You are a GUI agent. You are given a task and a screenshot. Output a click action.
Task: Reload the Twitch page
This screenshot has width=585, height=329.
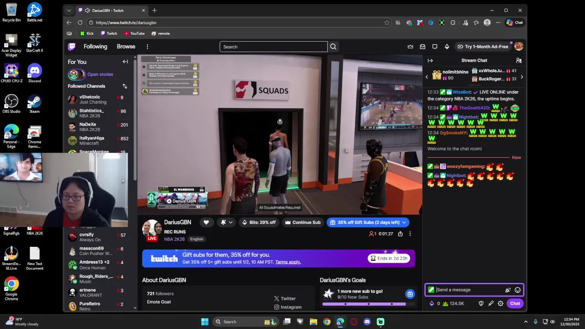[80, 22]
